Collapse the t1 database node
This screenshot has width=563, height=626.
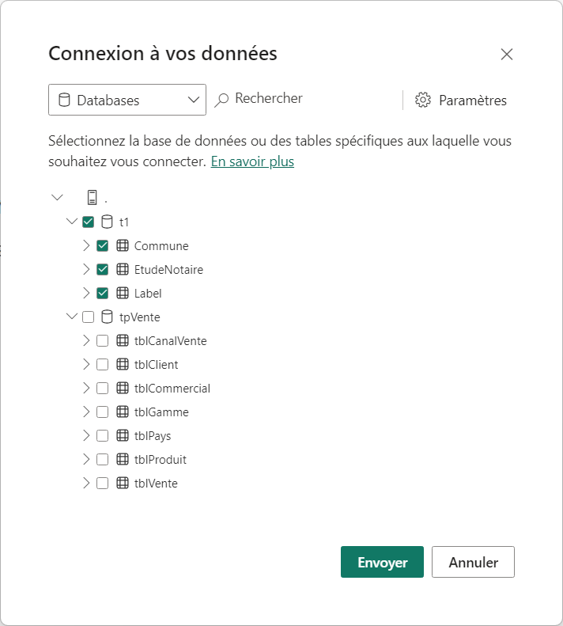tap(72, 221)
